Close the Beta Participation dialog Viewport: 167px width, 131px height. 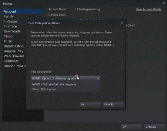tap(122, 23)
